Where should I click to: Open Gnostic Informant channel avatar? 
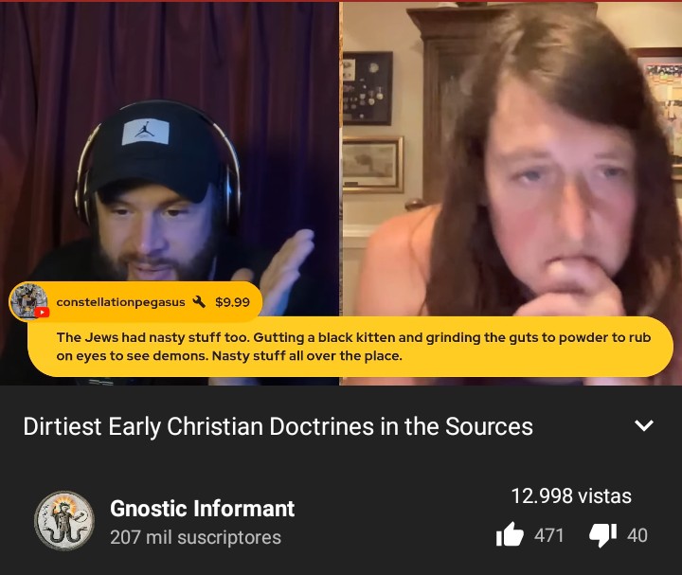pyautogui.click(x=64, y=521)
